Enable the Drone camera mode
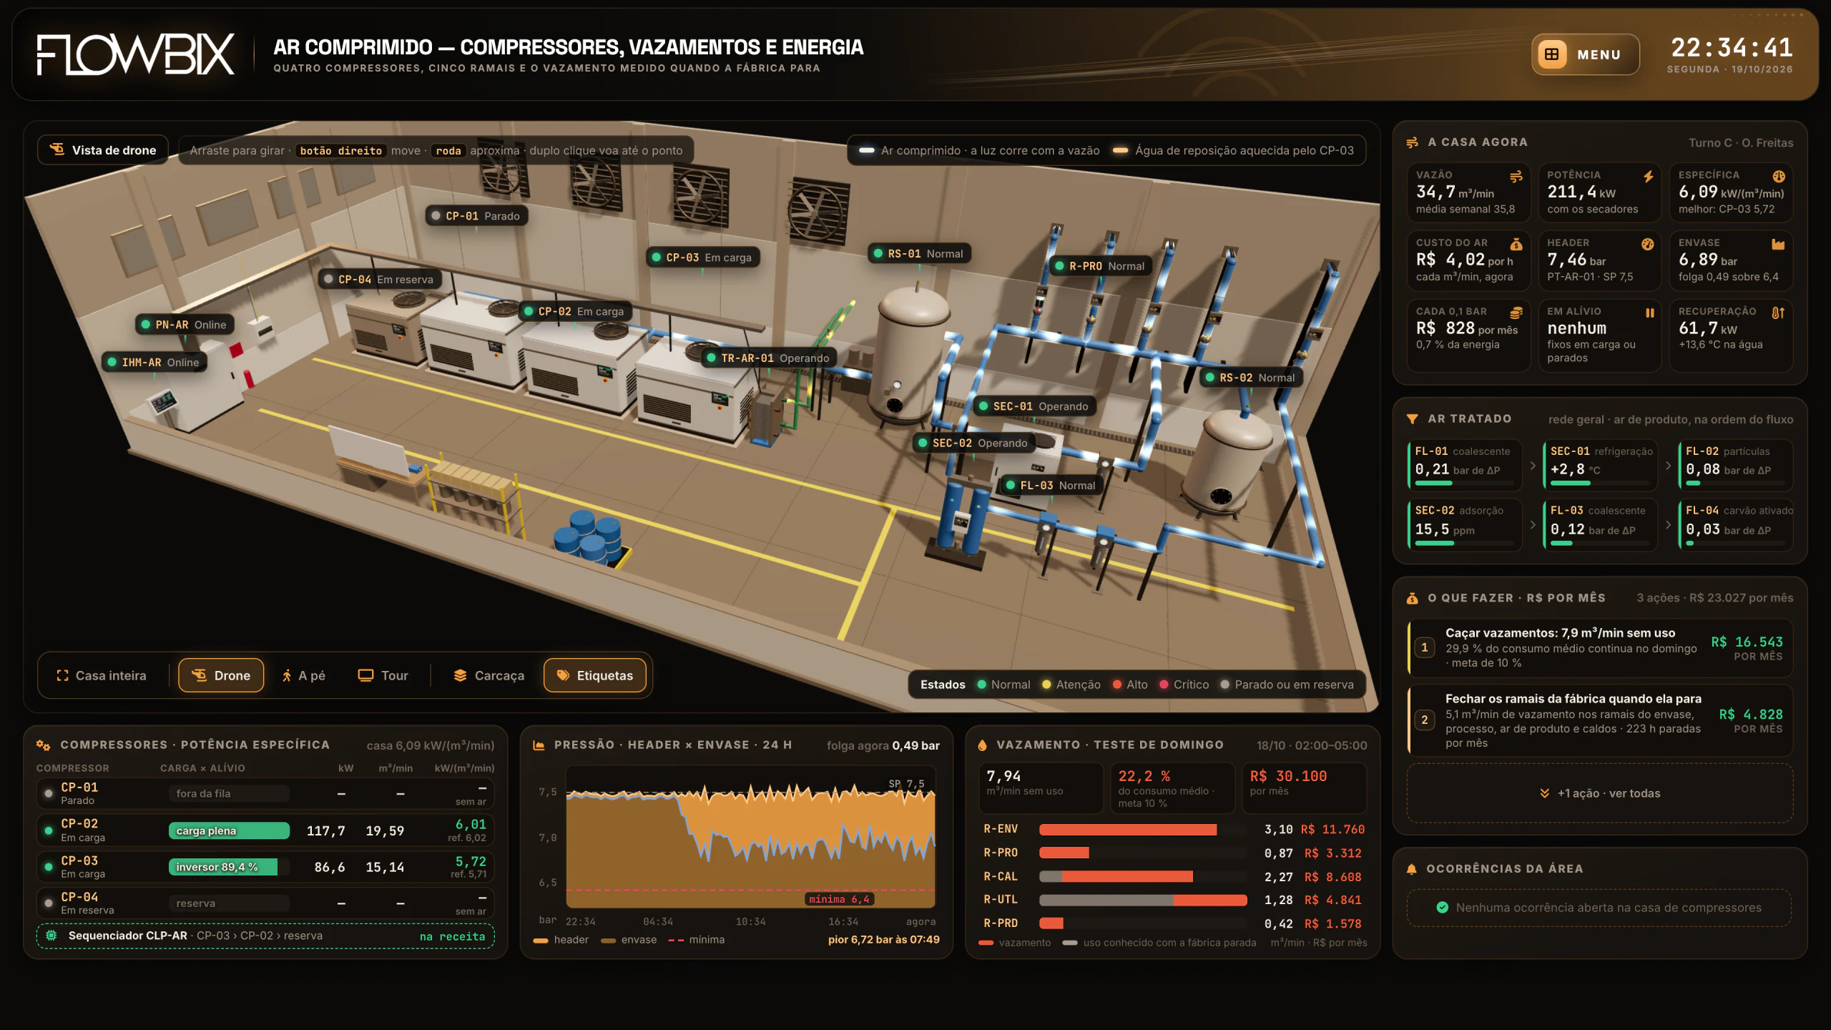 tap(221, 675)
